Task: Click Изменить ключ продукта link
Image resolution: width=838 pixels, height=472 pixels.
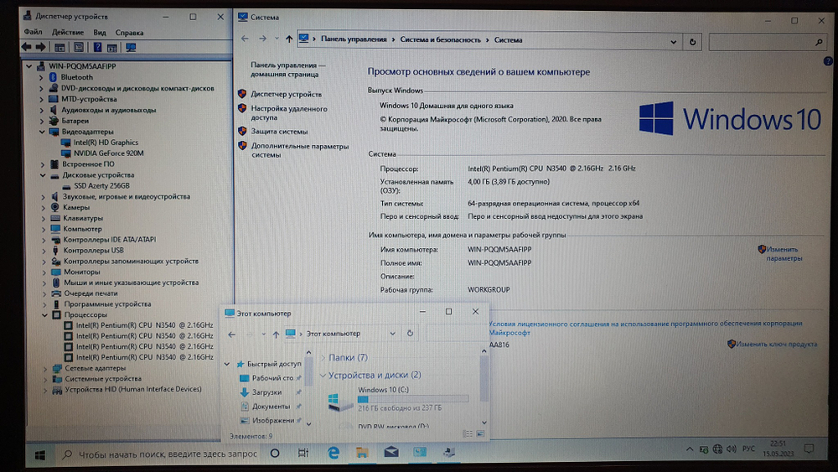Action: (x=777, y=345)
